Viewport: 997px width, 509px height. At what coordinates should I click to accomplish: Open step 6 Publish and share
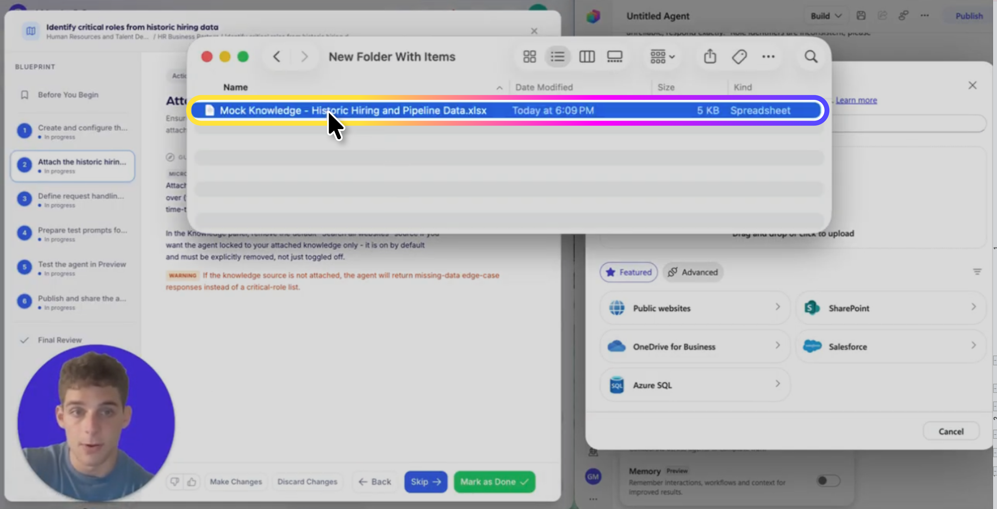[73, 302]
